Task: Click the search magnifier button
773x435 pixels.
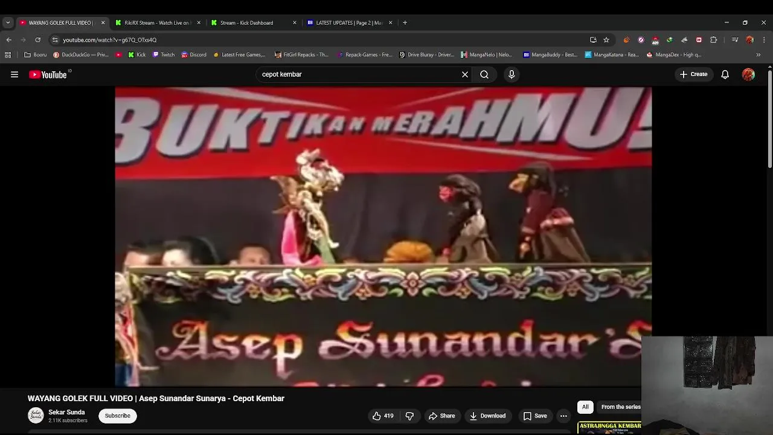Action: tap(484, 74)
